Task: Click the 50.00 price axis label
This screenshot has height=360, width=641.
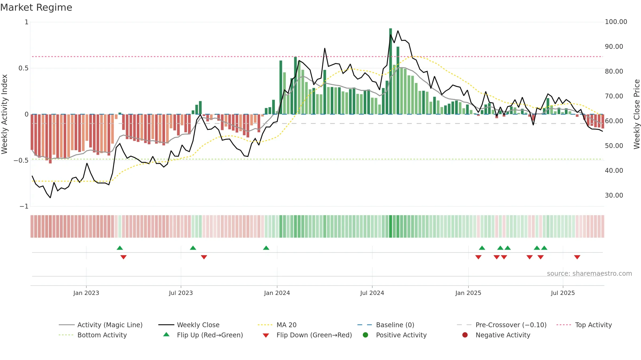Action: click(x=614, y=146)
